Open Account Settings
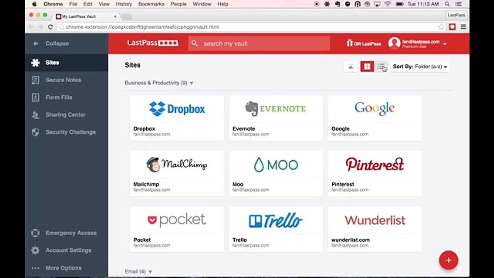Viewport: 494px width, 278px height. [66, 250]
